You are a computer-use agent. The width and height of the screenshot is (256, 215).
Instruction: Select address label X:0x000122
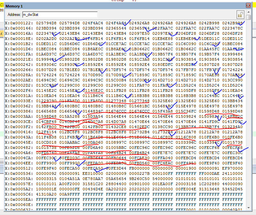tap(19, 23)
